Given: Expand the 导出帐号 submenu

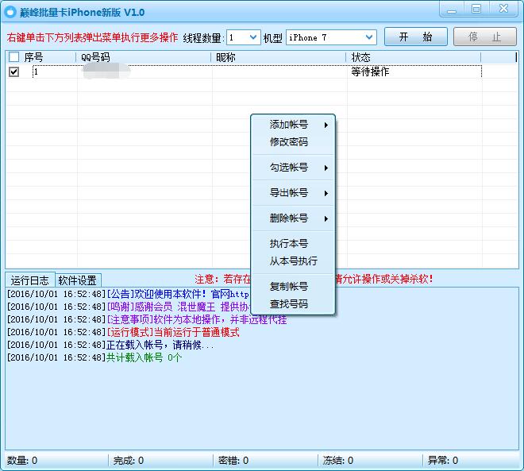Looking at the screenshot, I should [293, 193].
